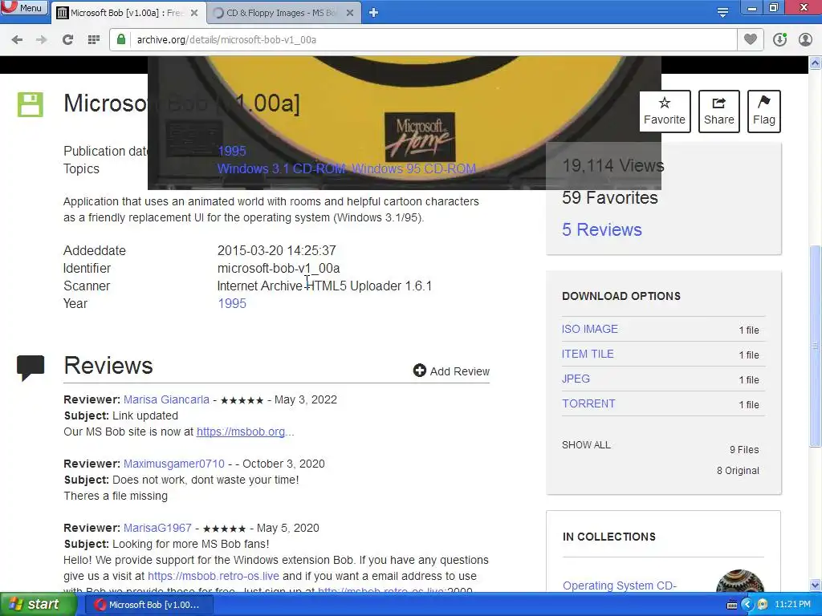Open the Windows 95 CD-ROM topic link

[413, 168]
